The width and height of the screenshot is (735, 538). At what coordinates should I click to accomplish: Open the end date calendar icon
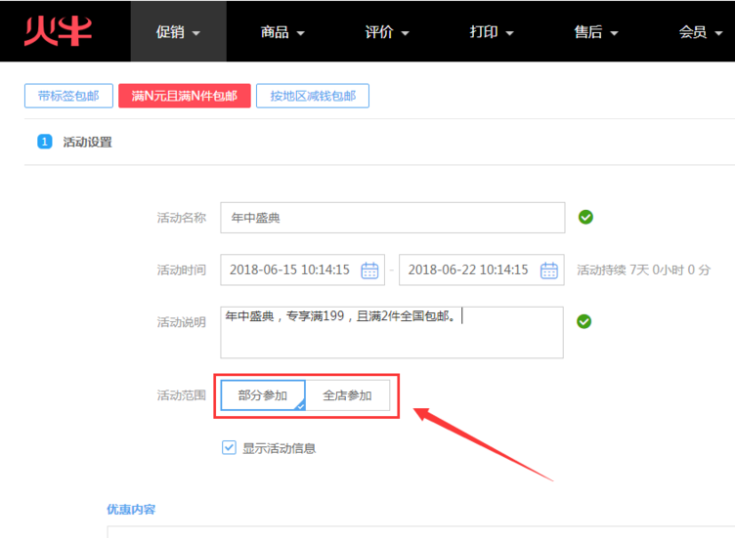(549, 270)
